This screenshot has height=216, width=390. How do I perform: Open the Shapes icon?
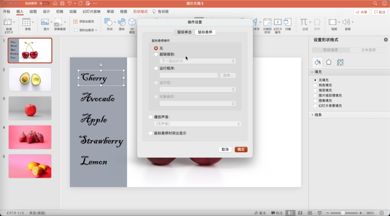[108, 22]
